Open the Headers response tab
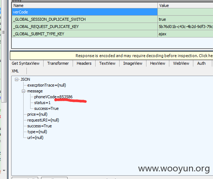 [84, 63]
